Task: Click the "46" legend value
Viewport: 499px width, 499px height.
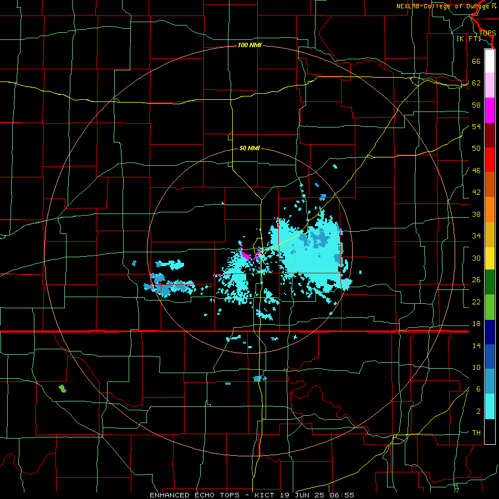Action: pos(476,171)
